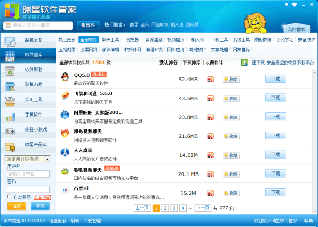Open the 浏览器 category
The width and height of the screenshot is (318, 227).
coord(132,40)
